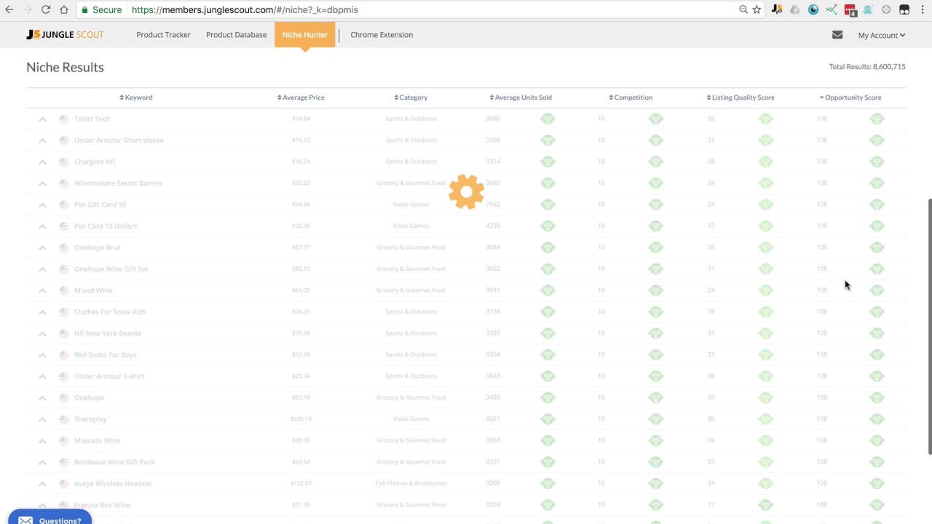Image resolution: width=932 pixels, height=524 pixels.
Task: Click the Jungle Scout Pro extension icon
Action: pos(778,9)
